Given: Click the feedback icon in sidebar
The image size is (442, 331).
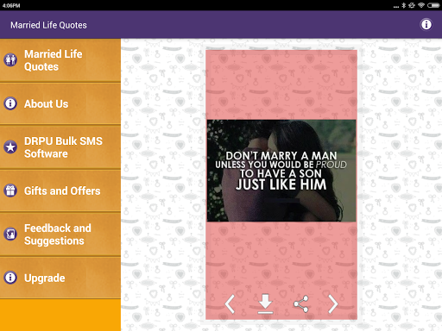Looking at the screenshot, I should tap(10, 234).
